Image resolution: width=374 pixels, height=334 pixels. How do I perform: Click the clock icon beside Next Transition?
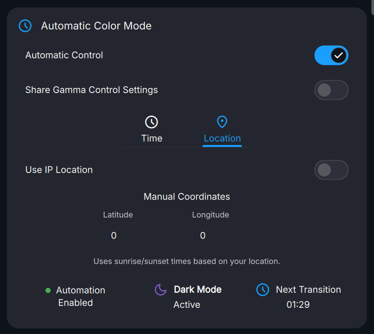click(x=262, y=290)
